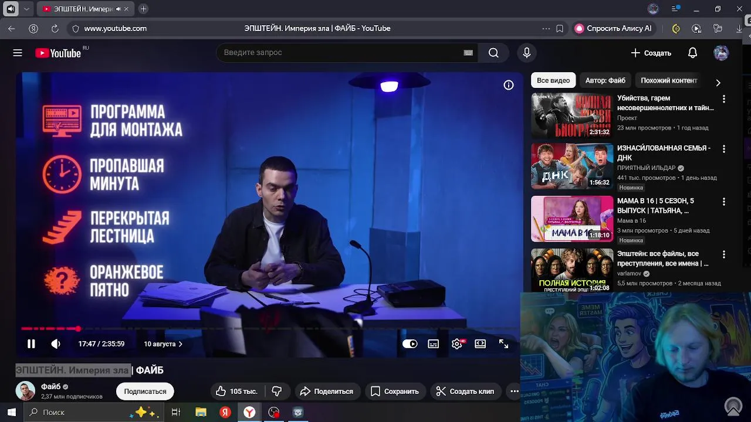Enter fullscreen mode
The width and height of the screenshot is (751, 422).
503,344
